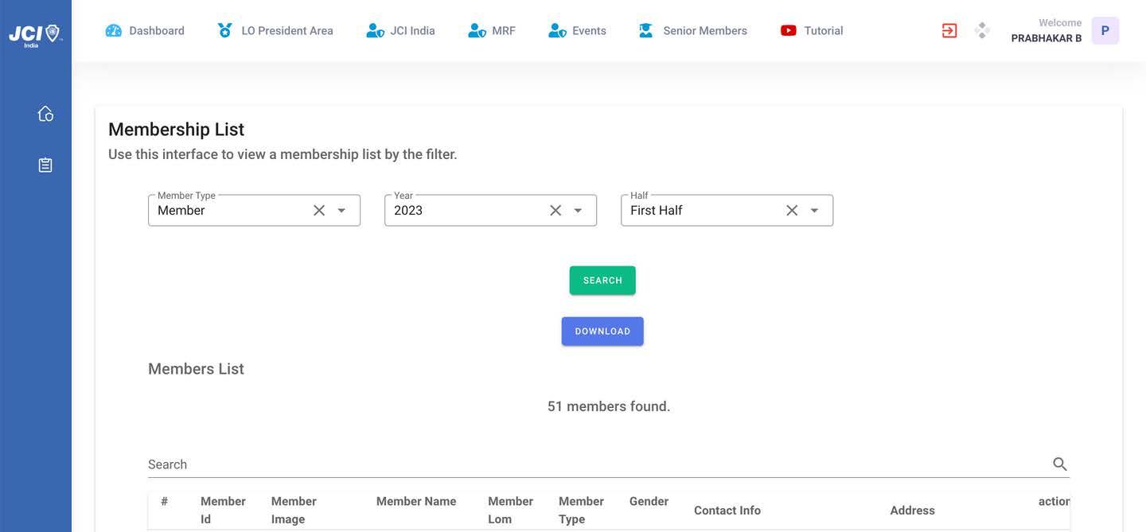Clear the Member Type selection
The width and height of the screenshot is (1146, 532).
point(319,210)
